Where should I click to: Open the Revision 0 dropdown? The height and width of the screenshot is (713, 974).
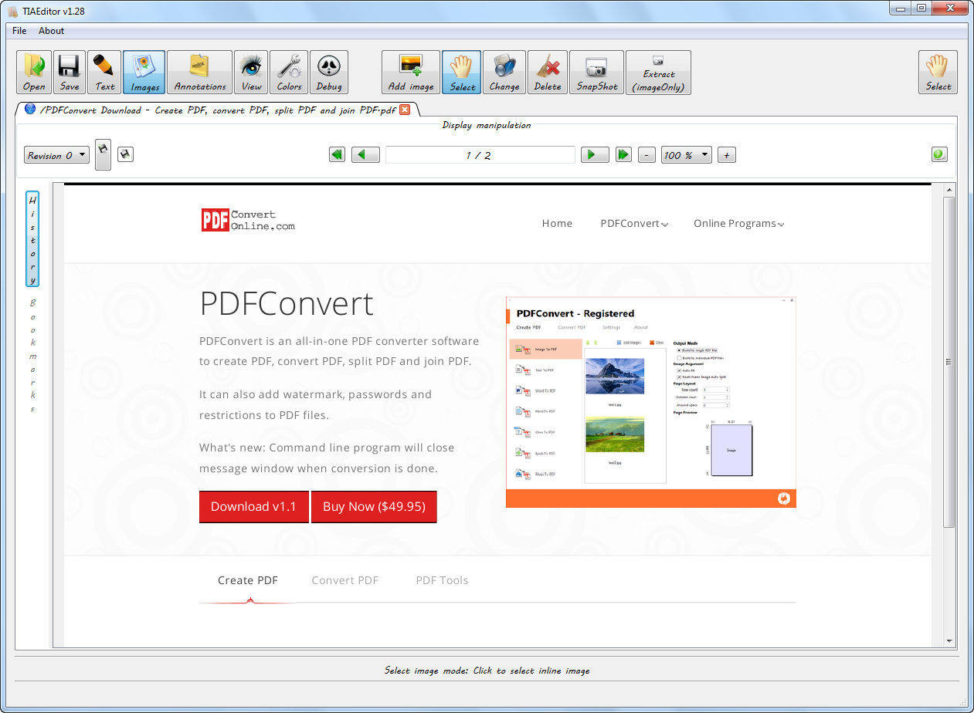point(56,155)
